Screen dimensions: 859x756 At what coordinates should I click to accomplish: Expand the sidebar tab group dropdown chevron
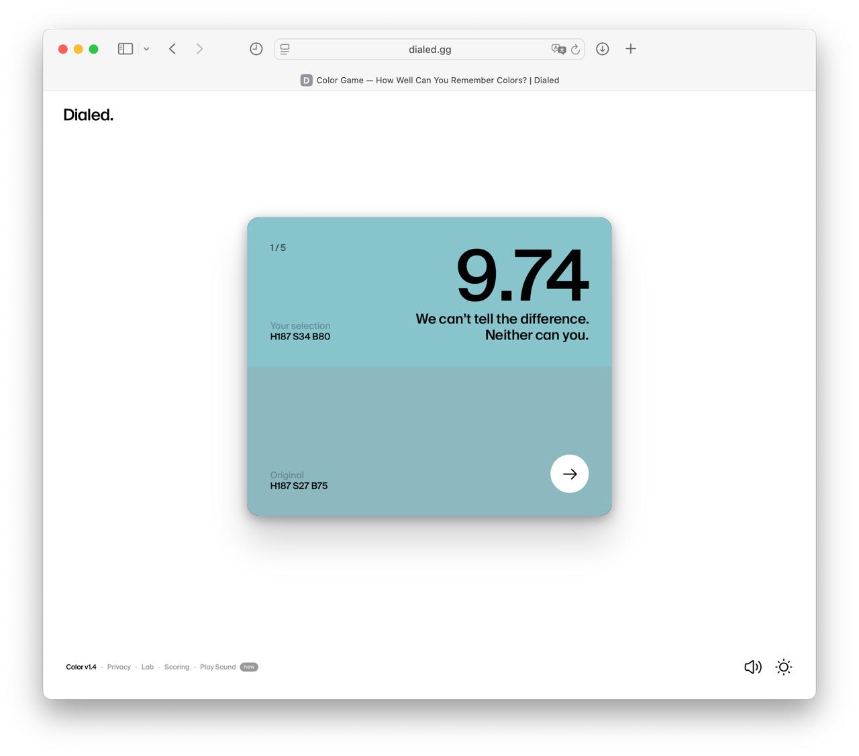pos(146,49)
